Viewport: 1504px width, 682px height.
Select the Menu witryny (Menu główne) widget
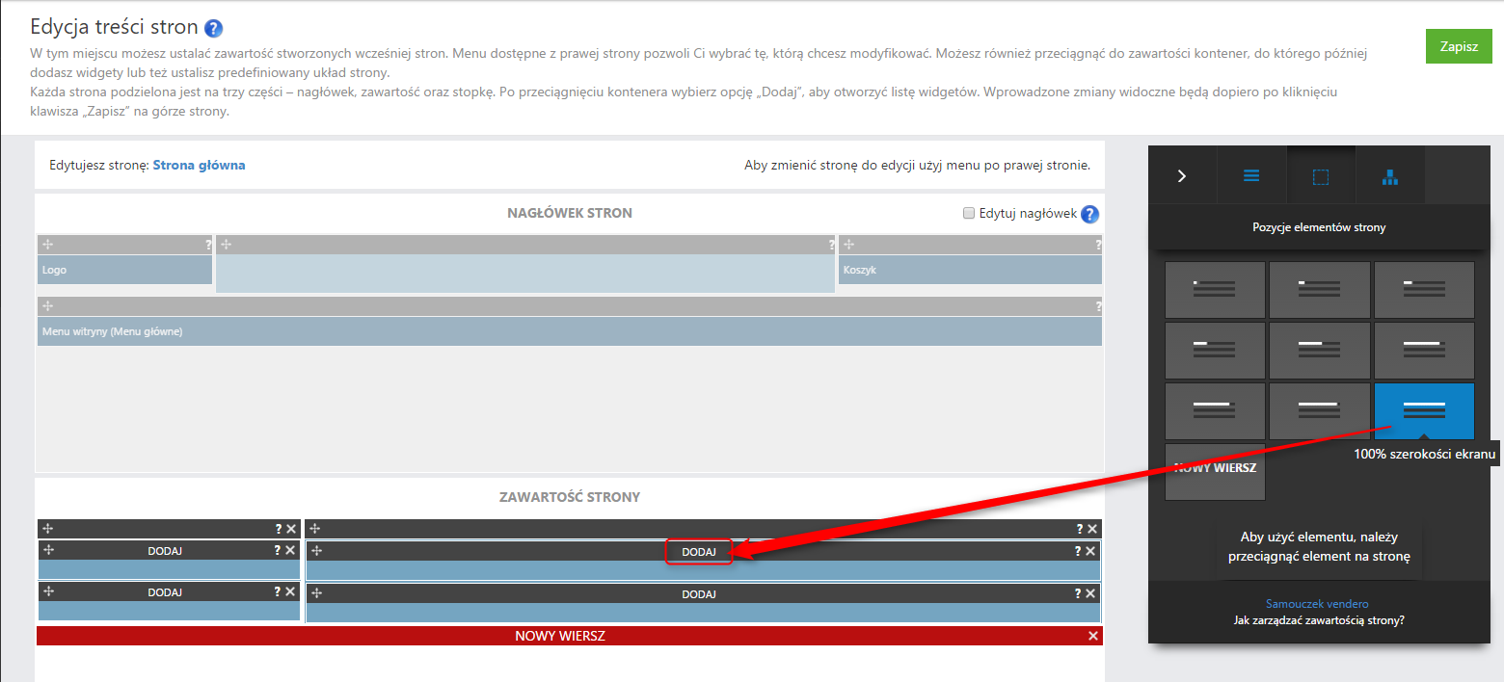coord(569,331)
